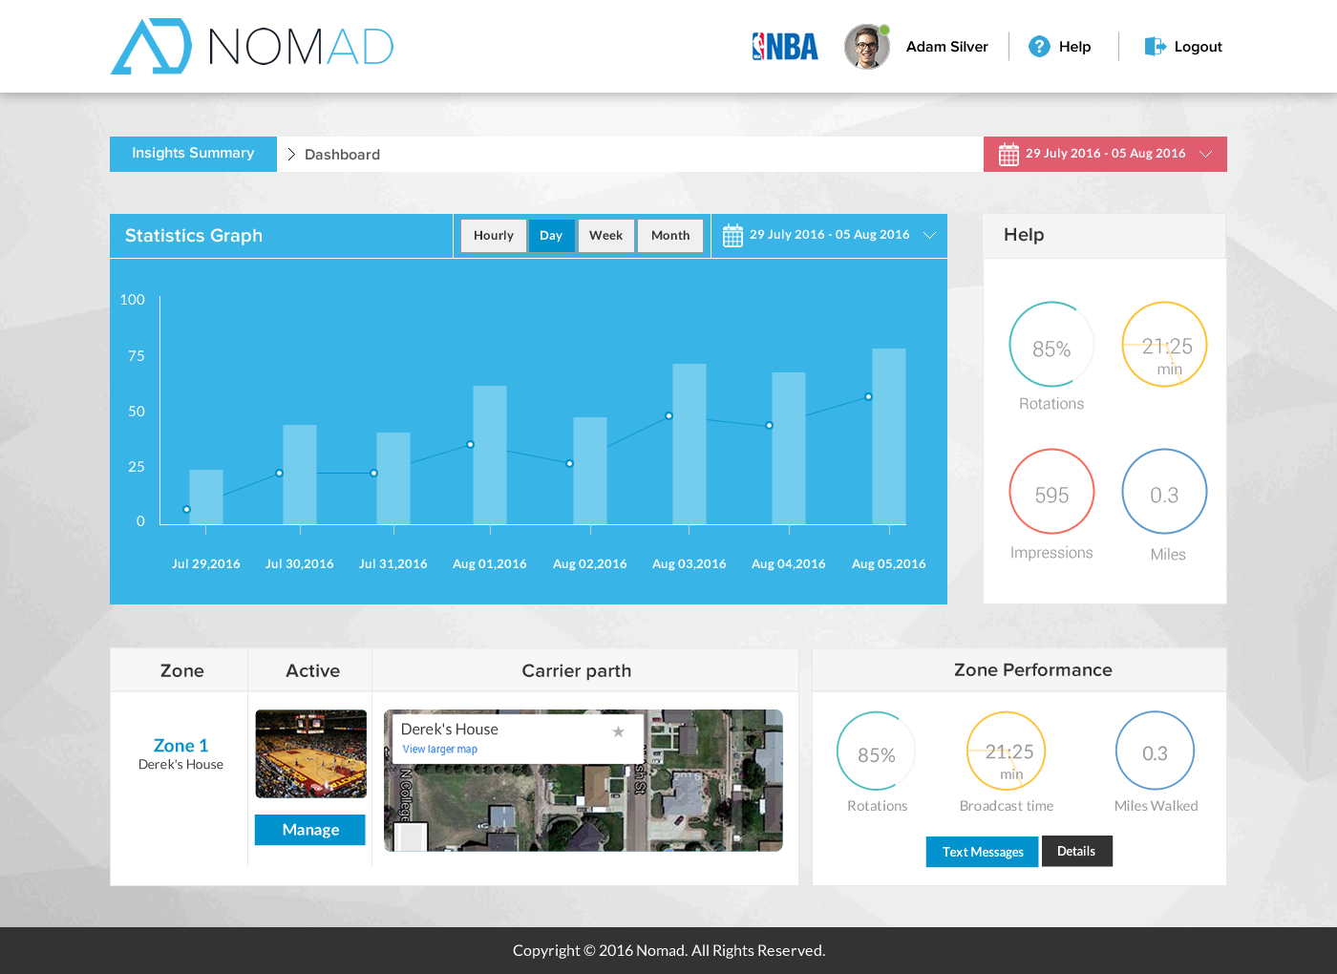Click the basketball arena thumbnail

tap(311, 754)
